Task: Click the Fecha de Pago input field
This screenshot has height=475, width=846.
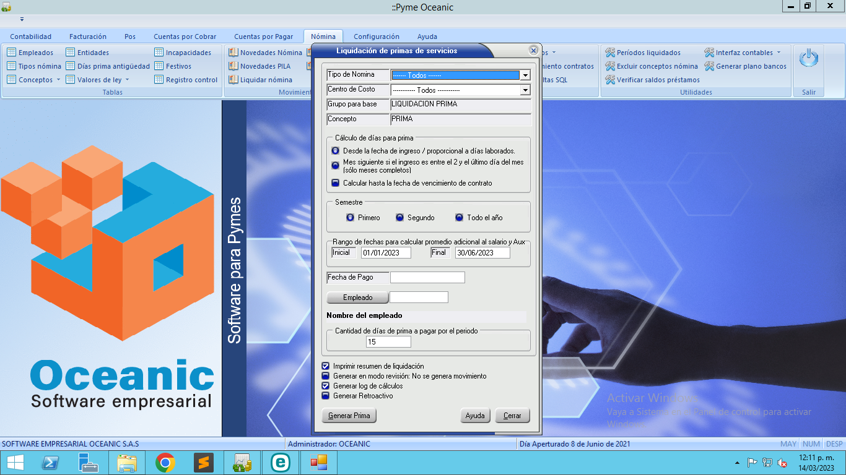Action: pyautogui.click(x=427, y=278)
